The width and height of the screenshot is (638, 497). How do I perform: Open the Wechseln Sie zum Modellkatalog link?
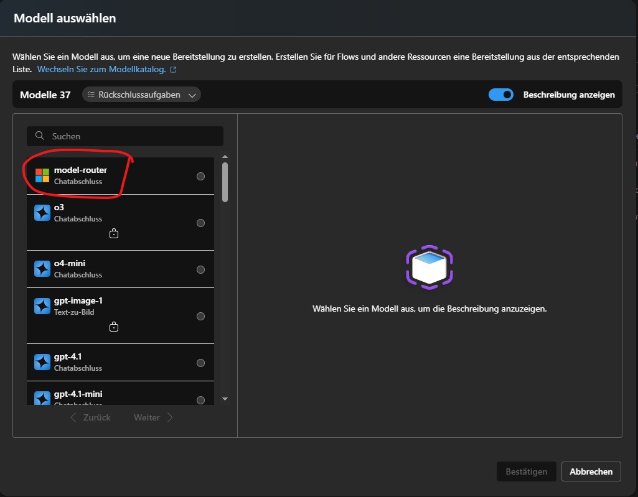pos(101,69)
